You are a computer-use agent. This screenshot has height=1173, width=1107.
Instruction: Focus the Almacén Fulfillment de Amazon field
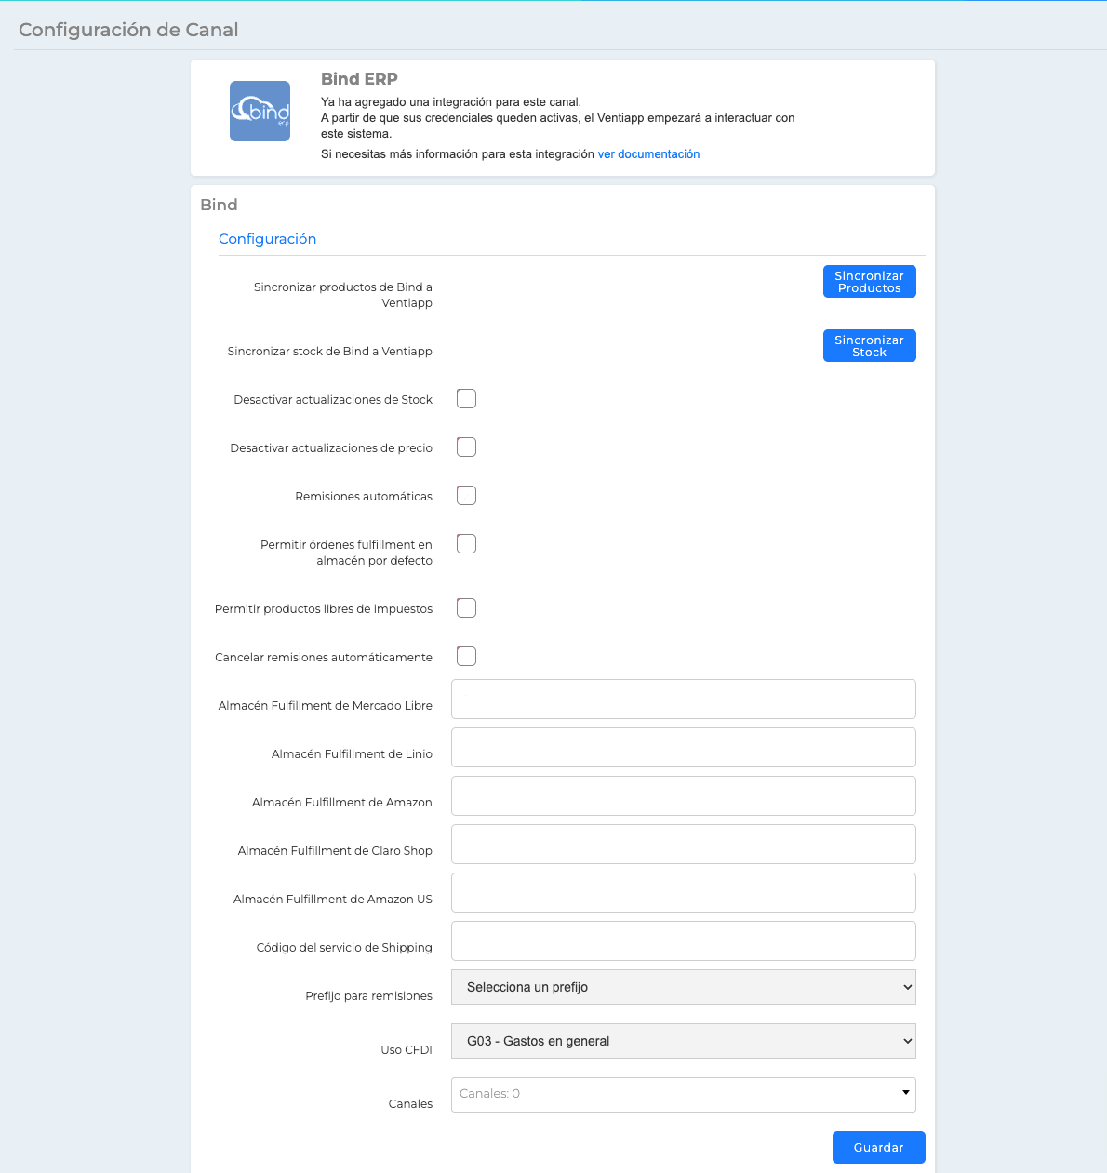click(x=683, y=795)
